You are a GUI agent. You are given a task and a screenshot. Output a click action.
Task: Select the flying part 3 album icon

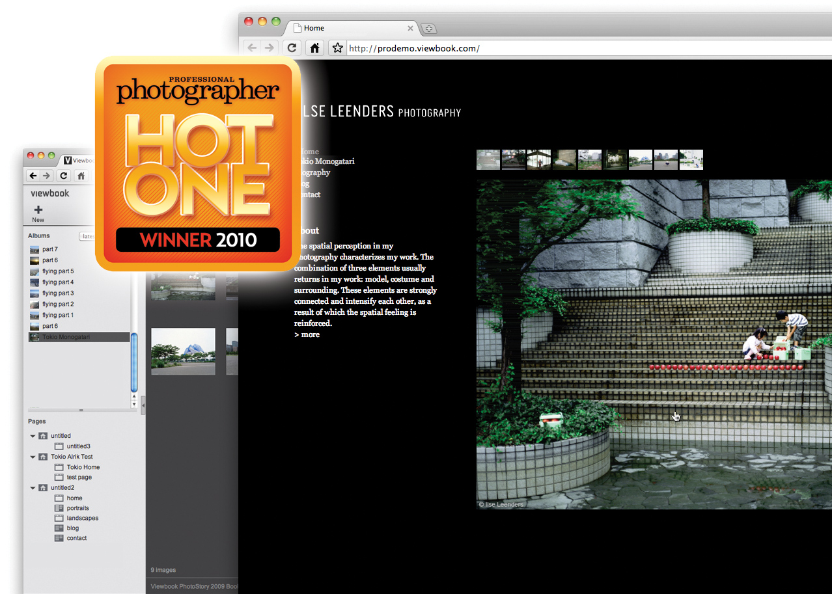coord(35,293)
